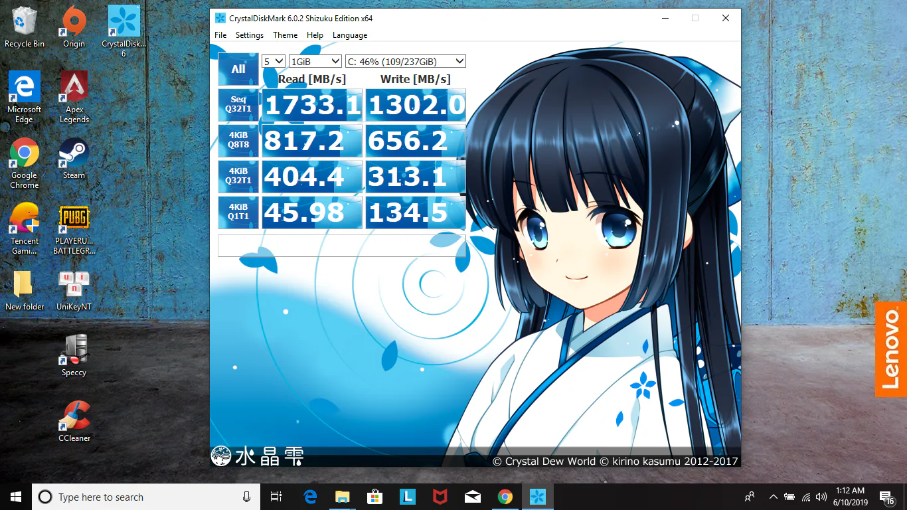Click the CrystalDiskMark taskbar button

537,497
